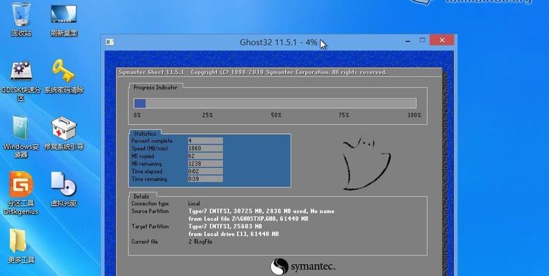The image size is (549, 276).
Task: Click the Target Partition 25603 MB line
Action: (x=225, y=226)
